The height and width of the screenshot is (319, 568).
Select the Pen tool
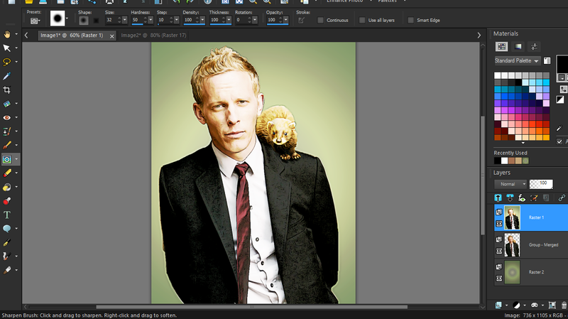(7, 242)
